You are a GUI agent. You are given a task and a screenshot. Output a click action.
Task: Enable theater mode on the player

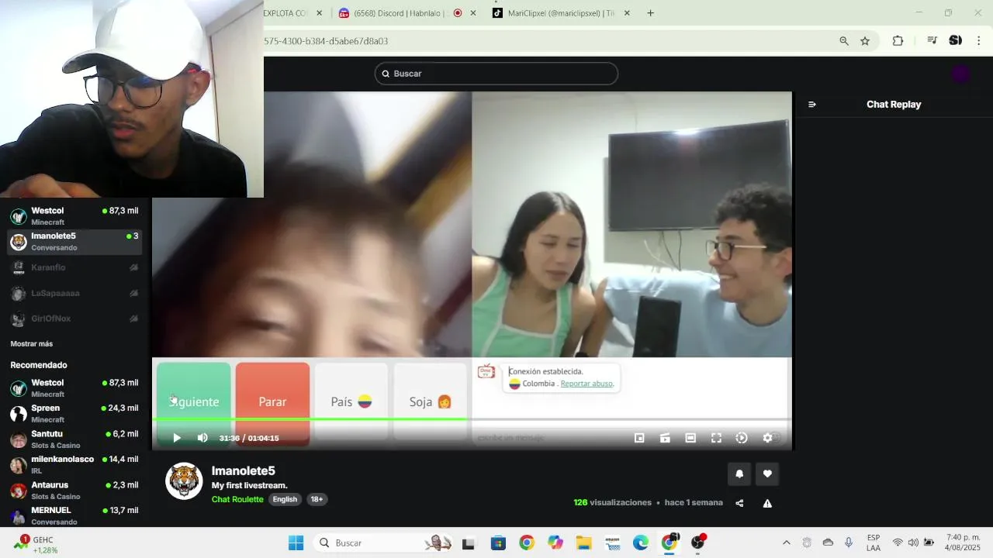690,438
